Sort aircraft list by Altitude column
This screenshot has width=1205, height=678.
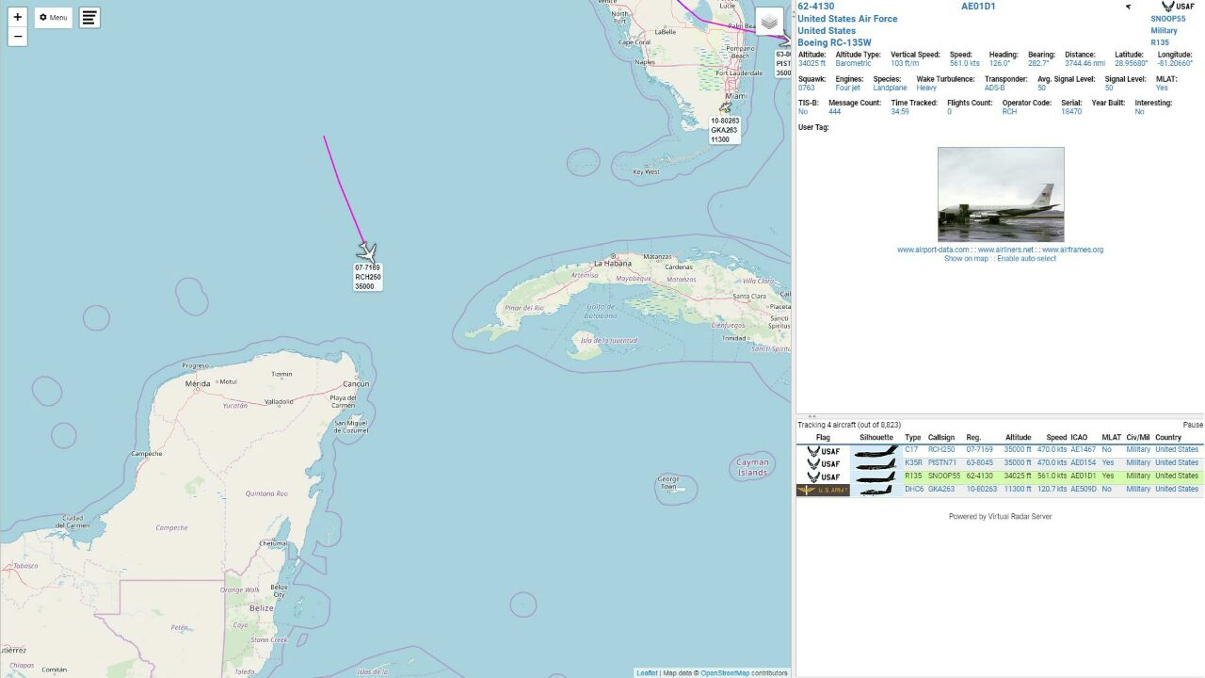[1018, 438]
